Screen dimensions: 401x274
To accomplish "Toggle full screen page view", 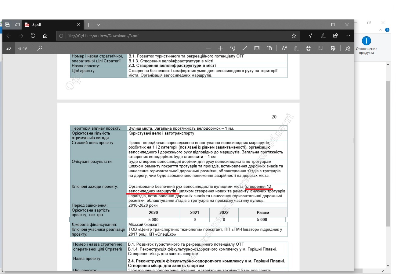I will (257, 48).
